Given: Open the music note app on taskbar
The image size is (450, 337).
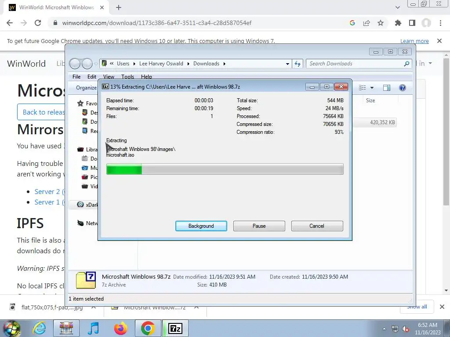Looking at the screenshot, I should [93, 329].
